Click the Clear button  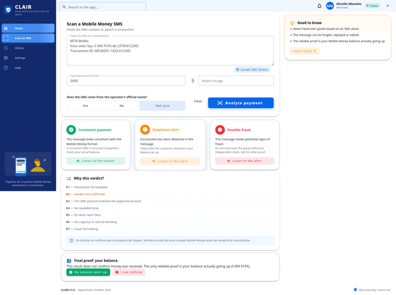coord(198,101)
